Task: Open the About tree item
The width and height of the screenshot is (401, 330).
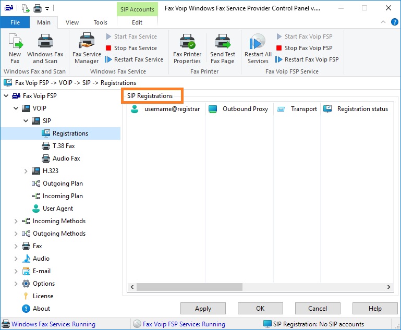Action: pos(36,309)
